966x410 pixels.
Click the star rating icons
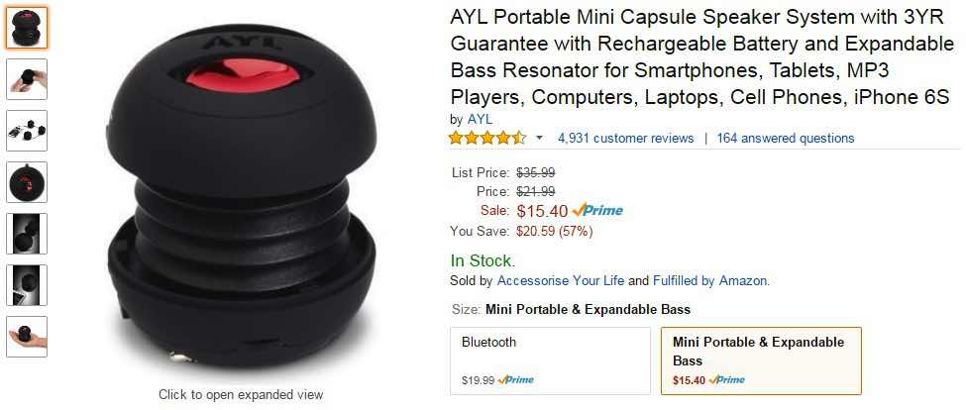(x=487, y=138)
